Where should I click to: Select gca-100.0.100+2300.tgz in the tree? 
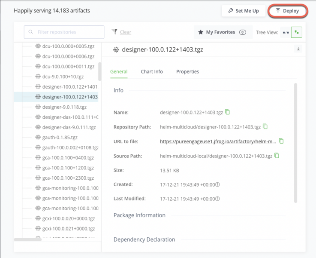(68, 178)
